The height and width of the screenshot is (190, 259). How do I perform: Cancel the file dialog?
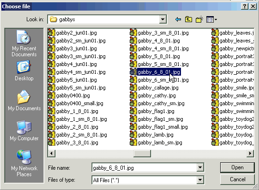237,179
